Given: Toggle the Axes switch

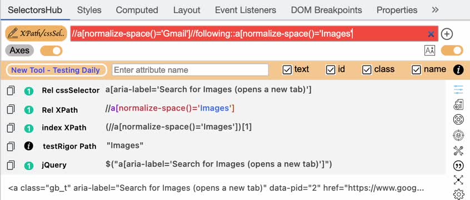Looking at the screenshot, I should (51, 51).
